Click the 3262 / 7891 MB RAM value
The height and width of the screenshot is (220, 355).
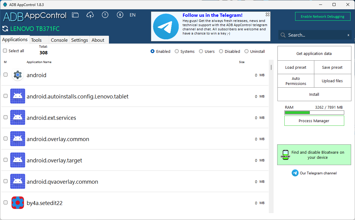(329, 107)
